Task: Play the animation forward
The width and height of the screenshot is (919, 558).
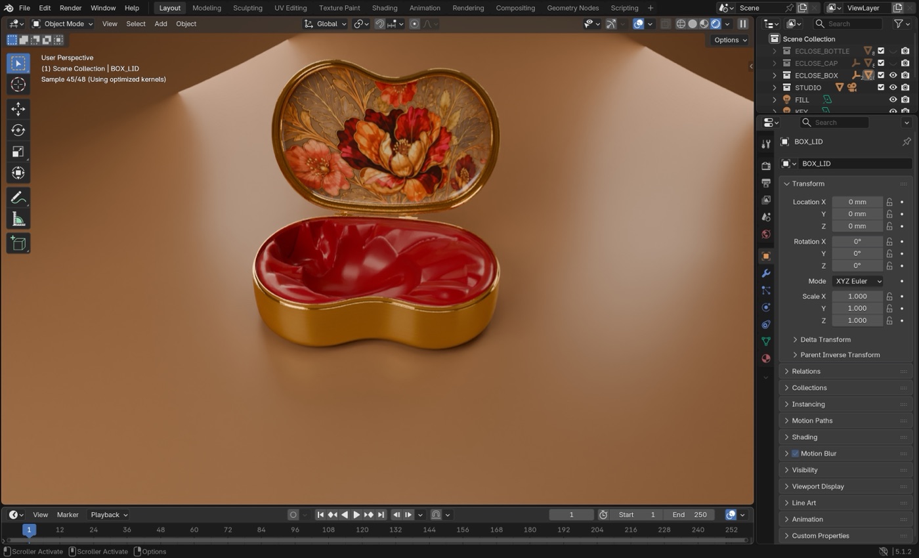Action: (x=356, y=515)
